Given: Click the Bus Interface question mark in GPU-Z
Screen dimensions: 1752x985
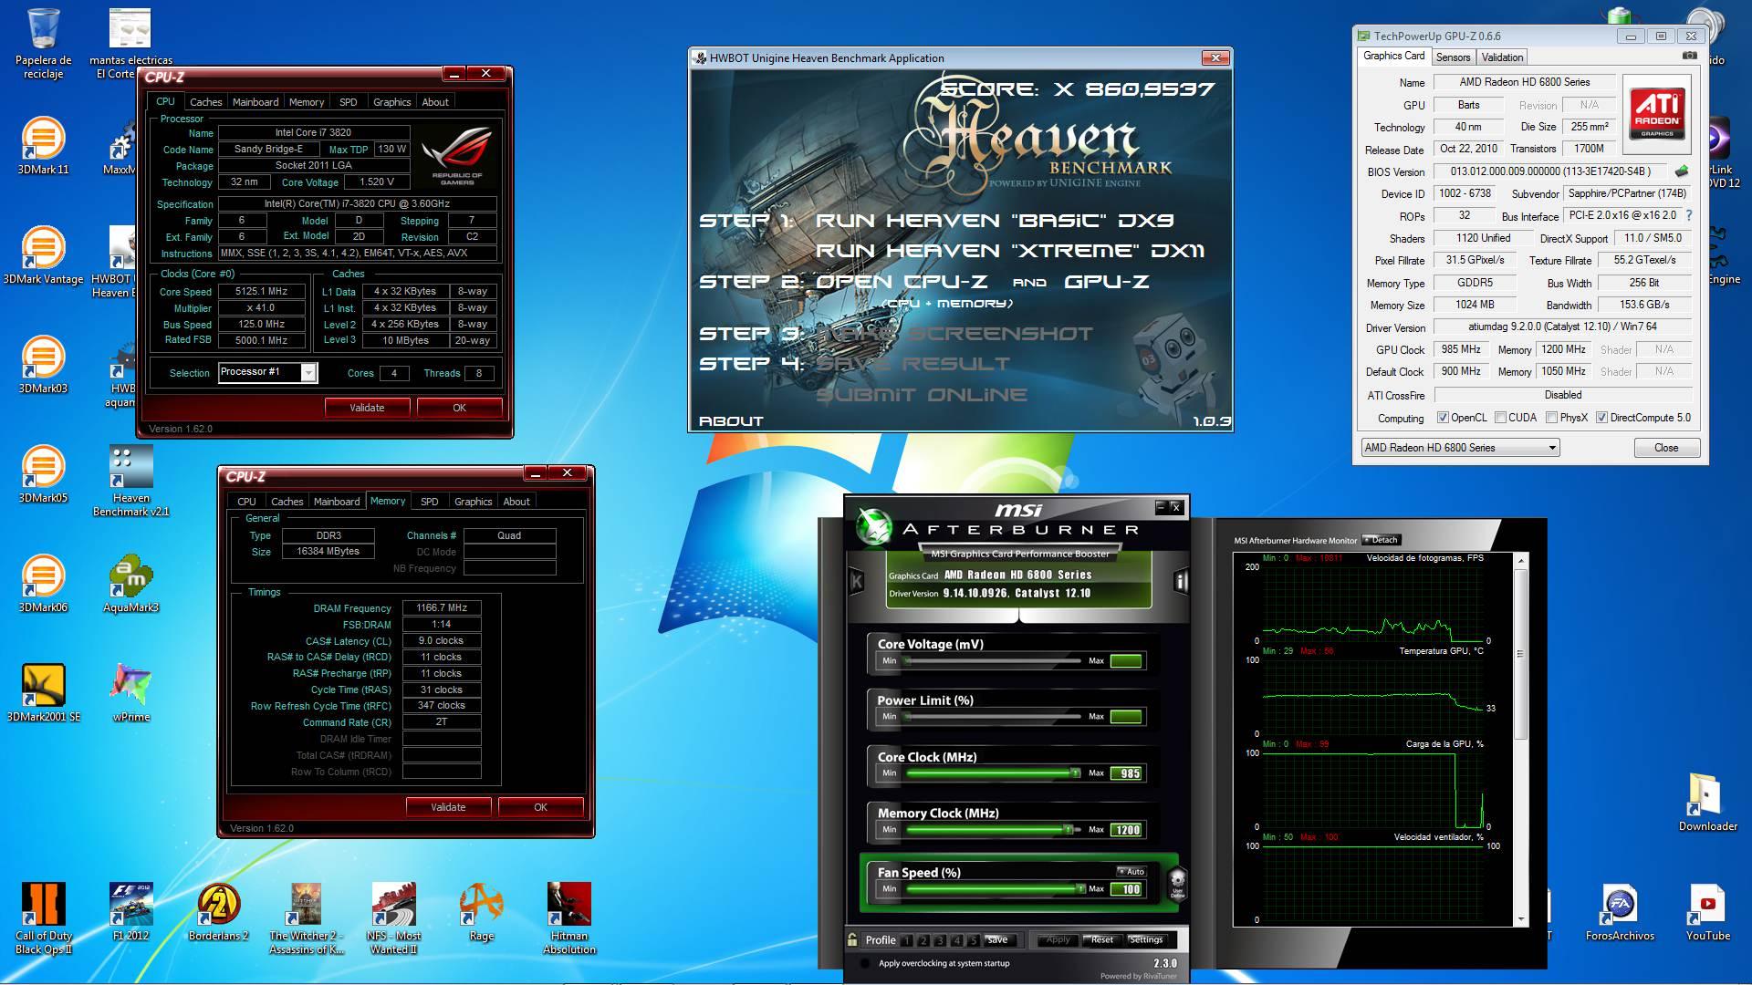Looking at the screenshot, I should click(x=1689, y=215).
